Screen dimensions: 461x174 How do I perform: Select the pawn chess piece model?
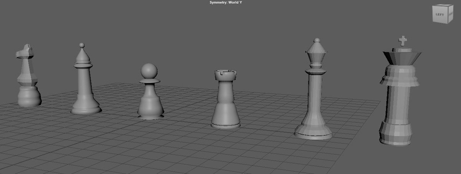(150, 91)
